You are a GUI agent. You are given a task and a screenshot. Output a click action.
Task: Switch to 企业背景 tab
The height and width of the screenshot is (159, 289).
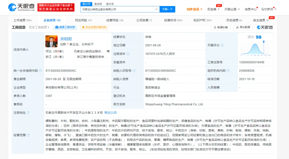[52, 20]
